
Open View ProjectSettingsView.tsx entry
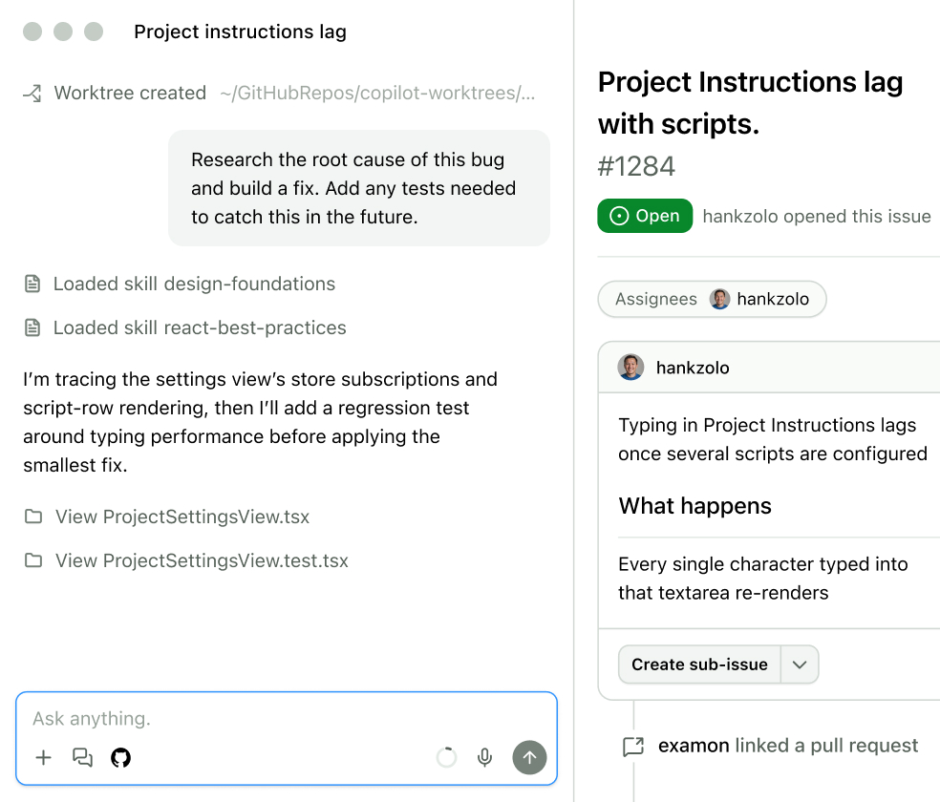coord(166,517)
